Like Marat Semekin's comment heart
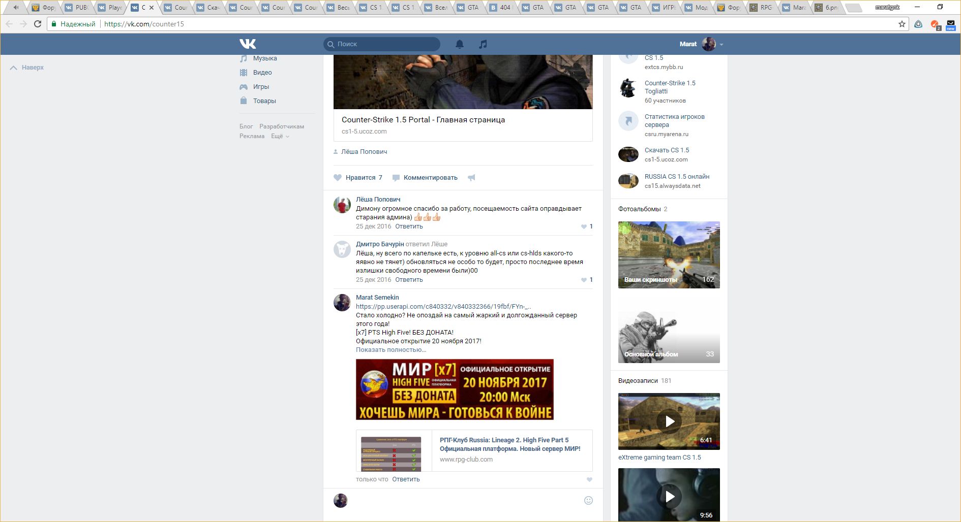Viewport: 961px width, 522px height. pos(589,480)
